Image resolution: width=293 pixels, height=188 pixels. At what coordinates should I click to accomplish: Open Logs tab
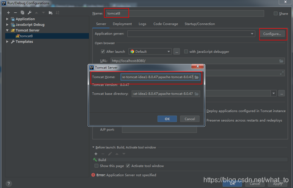point(142,24)
